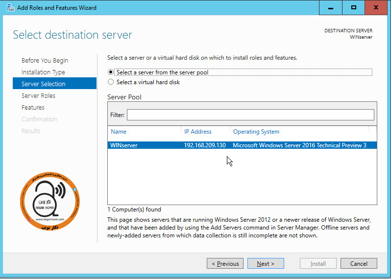
Task: Click the Previous button
Action: (x=225, y=263)
